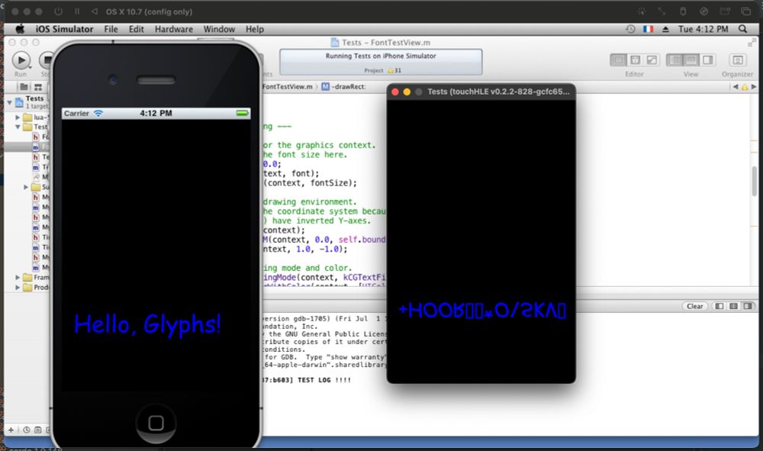Viewport: 763px width, 451px height.
Task: Click the simulator status bar time 4:12 PM
Action: tap(156, 114)
